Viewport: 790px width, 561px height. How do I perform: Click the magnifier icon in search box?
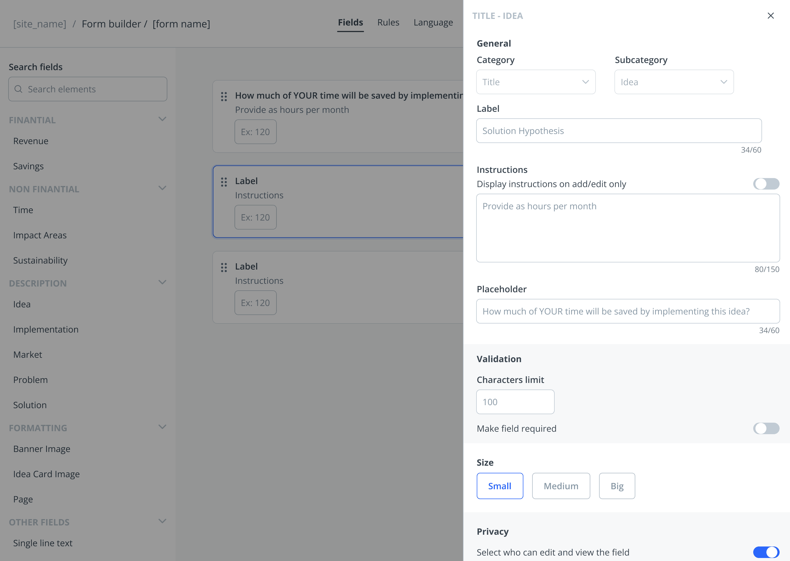18,89
